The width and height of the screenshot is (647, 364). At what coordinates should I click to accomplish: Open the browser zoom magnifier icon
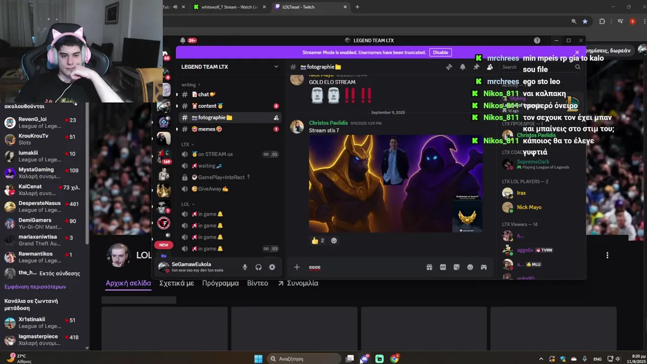(574, 21)
